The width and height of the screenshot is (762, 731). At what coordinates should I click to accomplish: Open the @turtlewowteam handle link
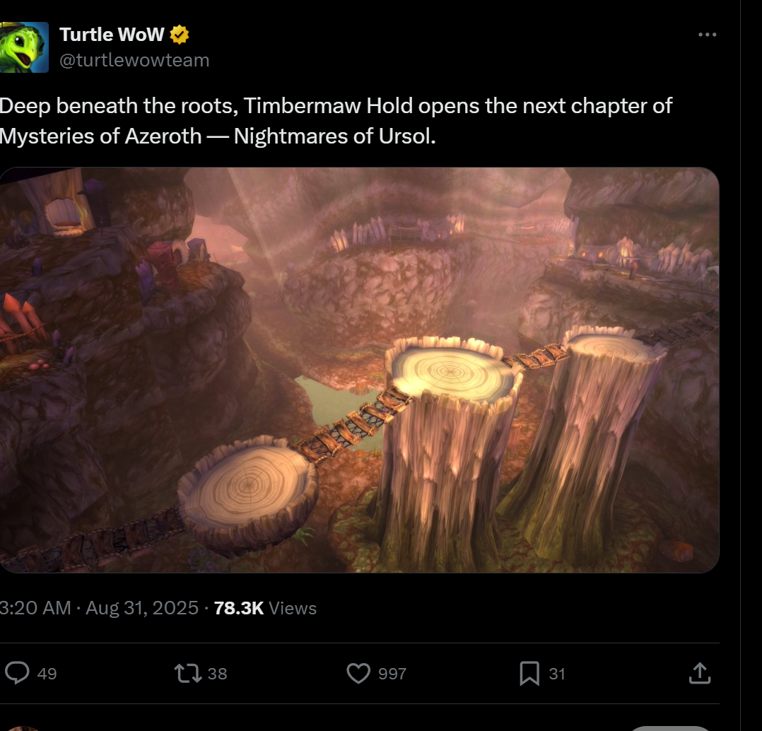(x=134, y=60)
